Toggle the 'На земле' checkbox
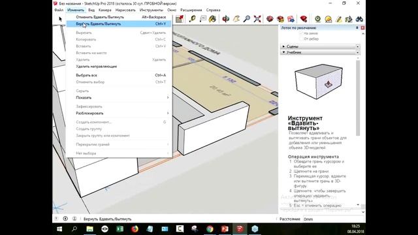The height and width of the screenshot is (235, 418). pyautogui.click(x=302, y=33)
